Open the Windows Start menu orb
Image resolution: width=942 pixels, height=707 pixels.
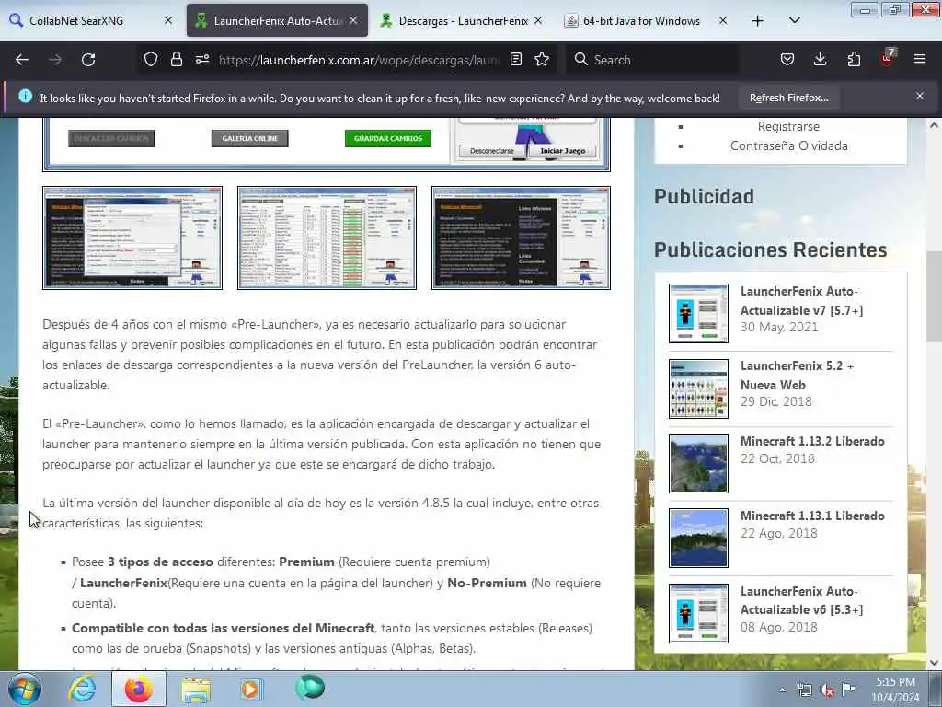tap(25, 690)
